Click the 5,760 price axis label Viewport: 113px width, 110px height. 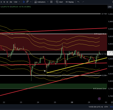pos(111,96)
